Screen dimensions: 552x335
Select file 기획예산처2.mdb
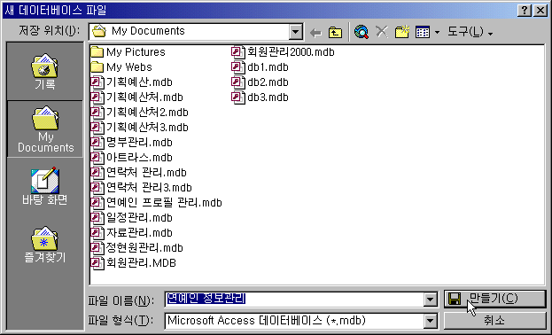coord(139,113)
